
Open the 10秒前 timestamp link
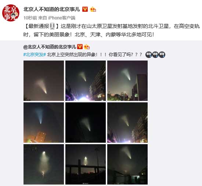point(30,18)
